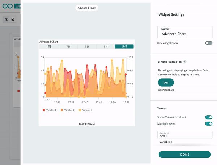The height and width of the screenshot is (165, 217).
Task: Select the 1 H time range tab
Action: click(106, 47)
